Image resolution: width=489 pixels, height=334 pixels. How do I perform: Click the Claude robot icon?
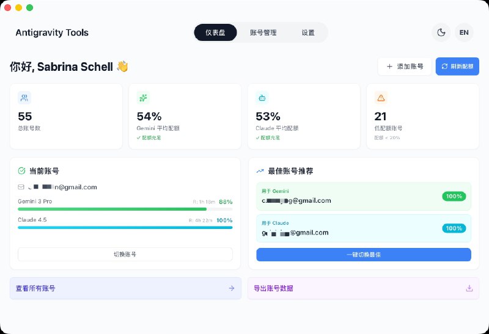point(262,98)
